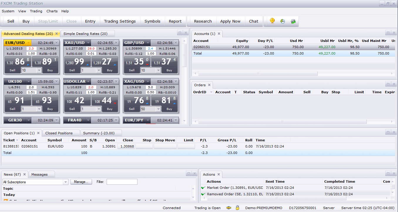This screenshot has height=212, width=398.
Task: Open the USDOLLAR symbol dropdown arrow
Action: (x=88, y=82)
